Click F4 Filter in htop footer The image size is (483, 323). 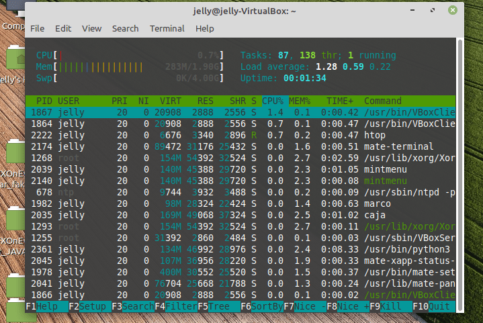[176, 306]
